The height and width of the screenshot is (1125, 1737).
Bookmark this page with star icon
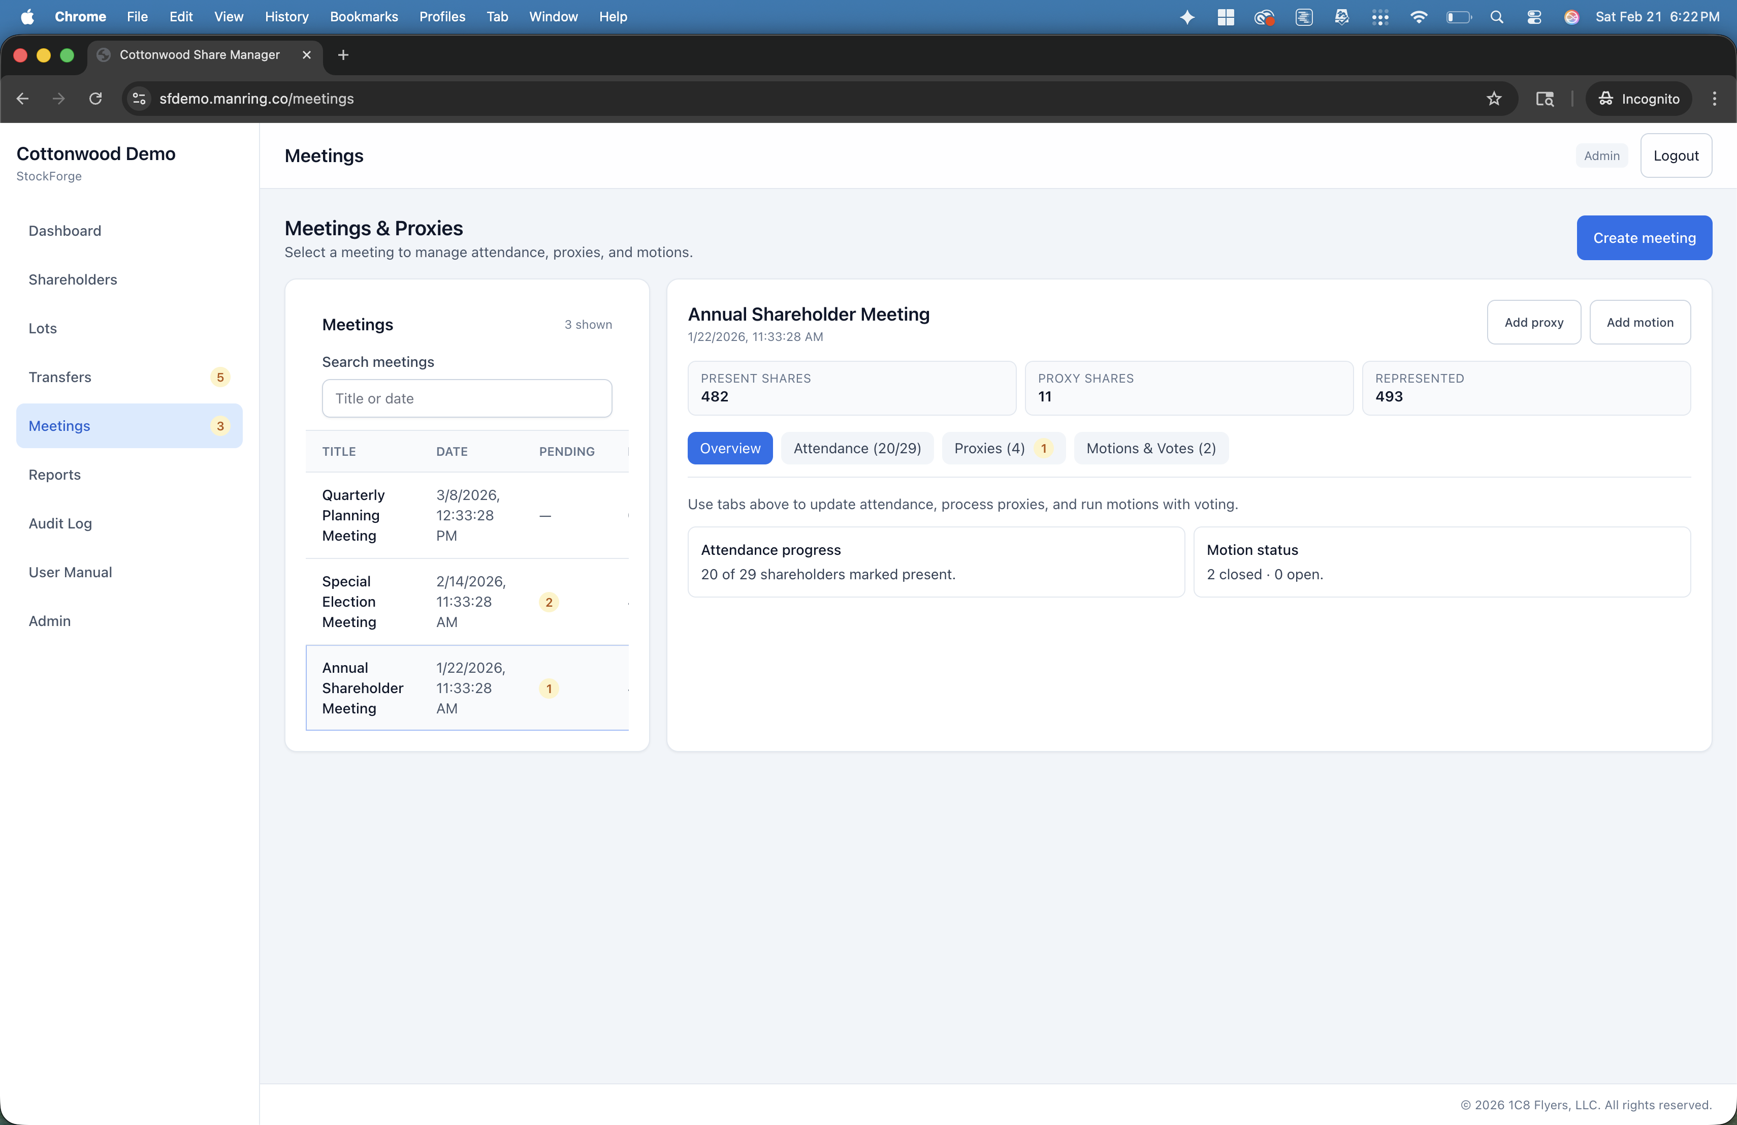[x=1493, y=99]
